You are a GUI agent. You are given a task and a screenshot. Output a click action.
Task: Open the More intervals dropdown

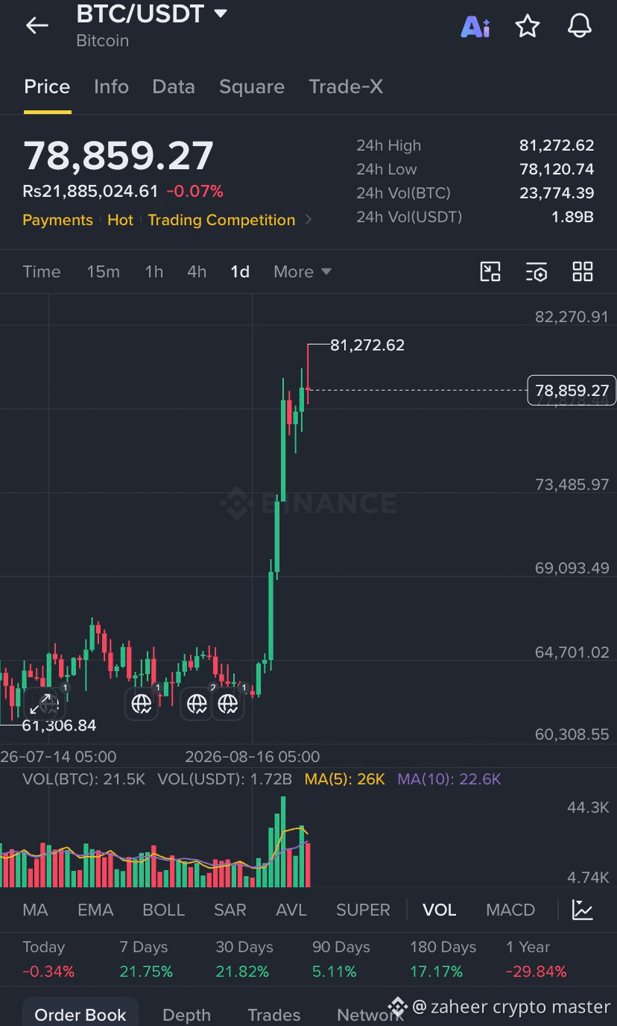(302, 271)
